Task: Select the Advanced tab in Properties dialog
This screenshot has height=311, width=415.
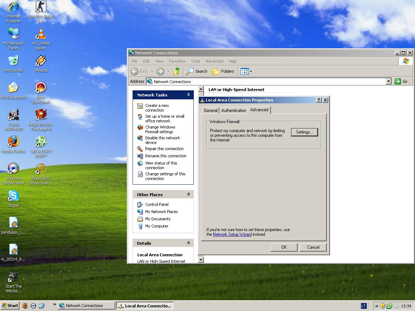Action: point(259,110)
